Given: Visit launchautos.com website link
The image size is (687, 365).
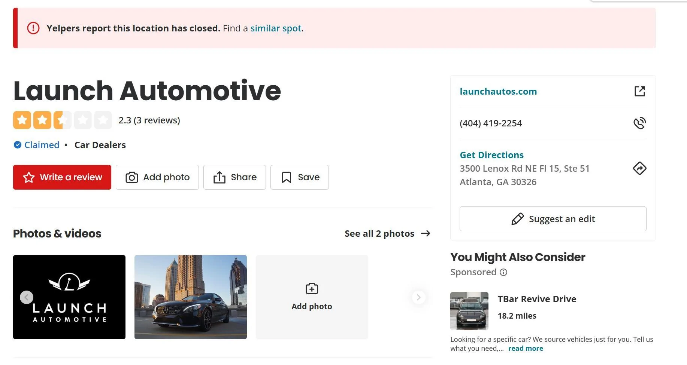Looking at the screenshot, I should [498, 91].
